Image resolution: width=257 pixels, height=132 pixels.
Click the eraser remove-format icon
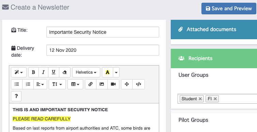65,72
